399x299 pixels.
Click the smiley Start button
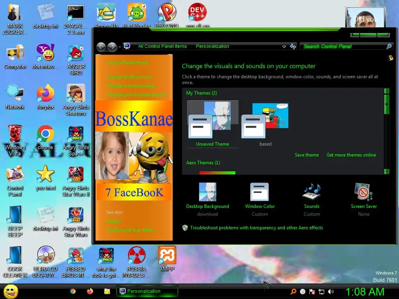tap(11, 291)
